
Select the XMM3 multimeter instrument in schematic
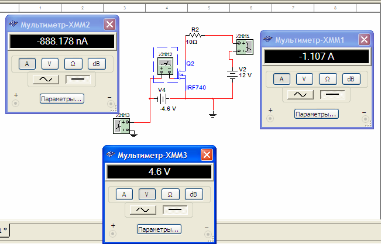pos(122,126)
